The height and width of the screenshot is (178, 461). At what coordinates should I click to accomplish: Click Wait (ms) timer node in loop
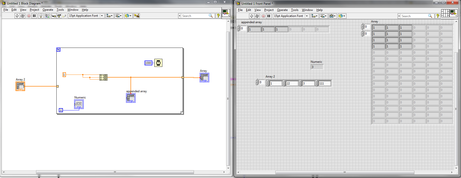(158, 63)
